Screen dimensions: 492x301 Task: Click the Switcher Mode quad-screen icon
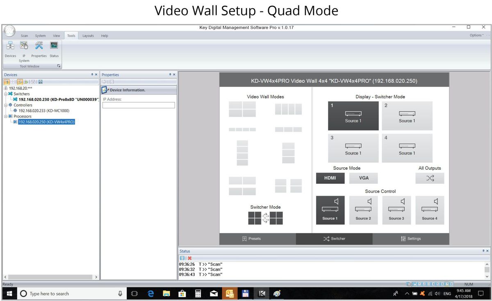click(265, 218)
